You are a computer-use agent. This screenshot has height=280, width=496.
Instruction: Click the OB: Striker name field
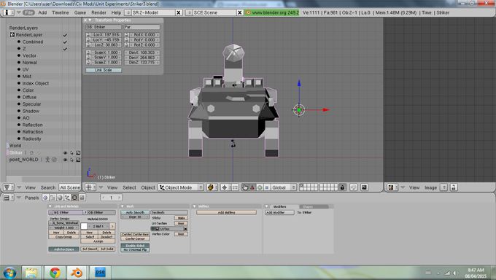click(103, 27)
